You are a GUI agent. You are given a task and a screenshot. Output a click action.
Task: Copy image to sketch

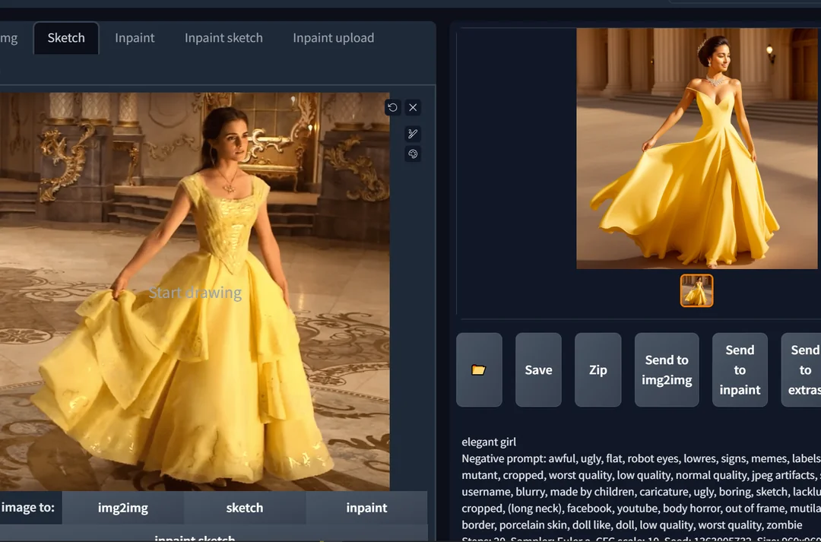(x=245, y=508)
